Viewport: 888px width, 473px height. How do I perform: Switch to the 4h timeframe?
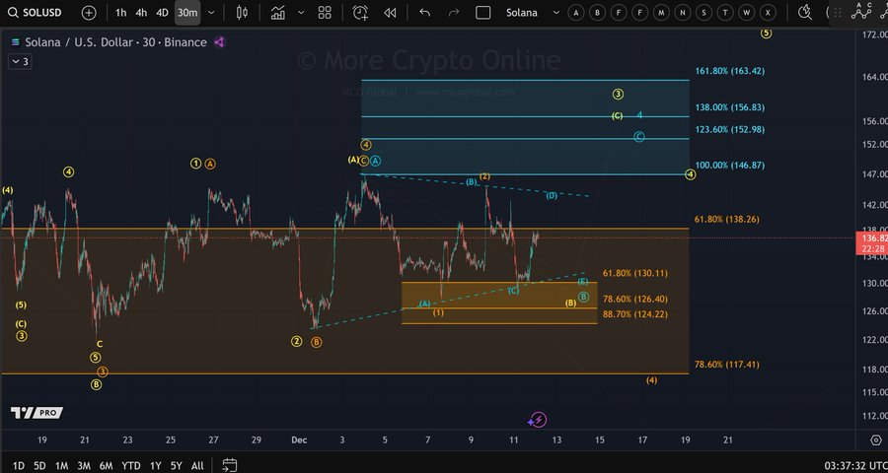pos(141,13)
